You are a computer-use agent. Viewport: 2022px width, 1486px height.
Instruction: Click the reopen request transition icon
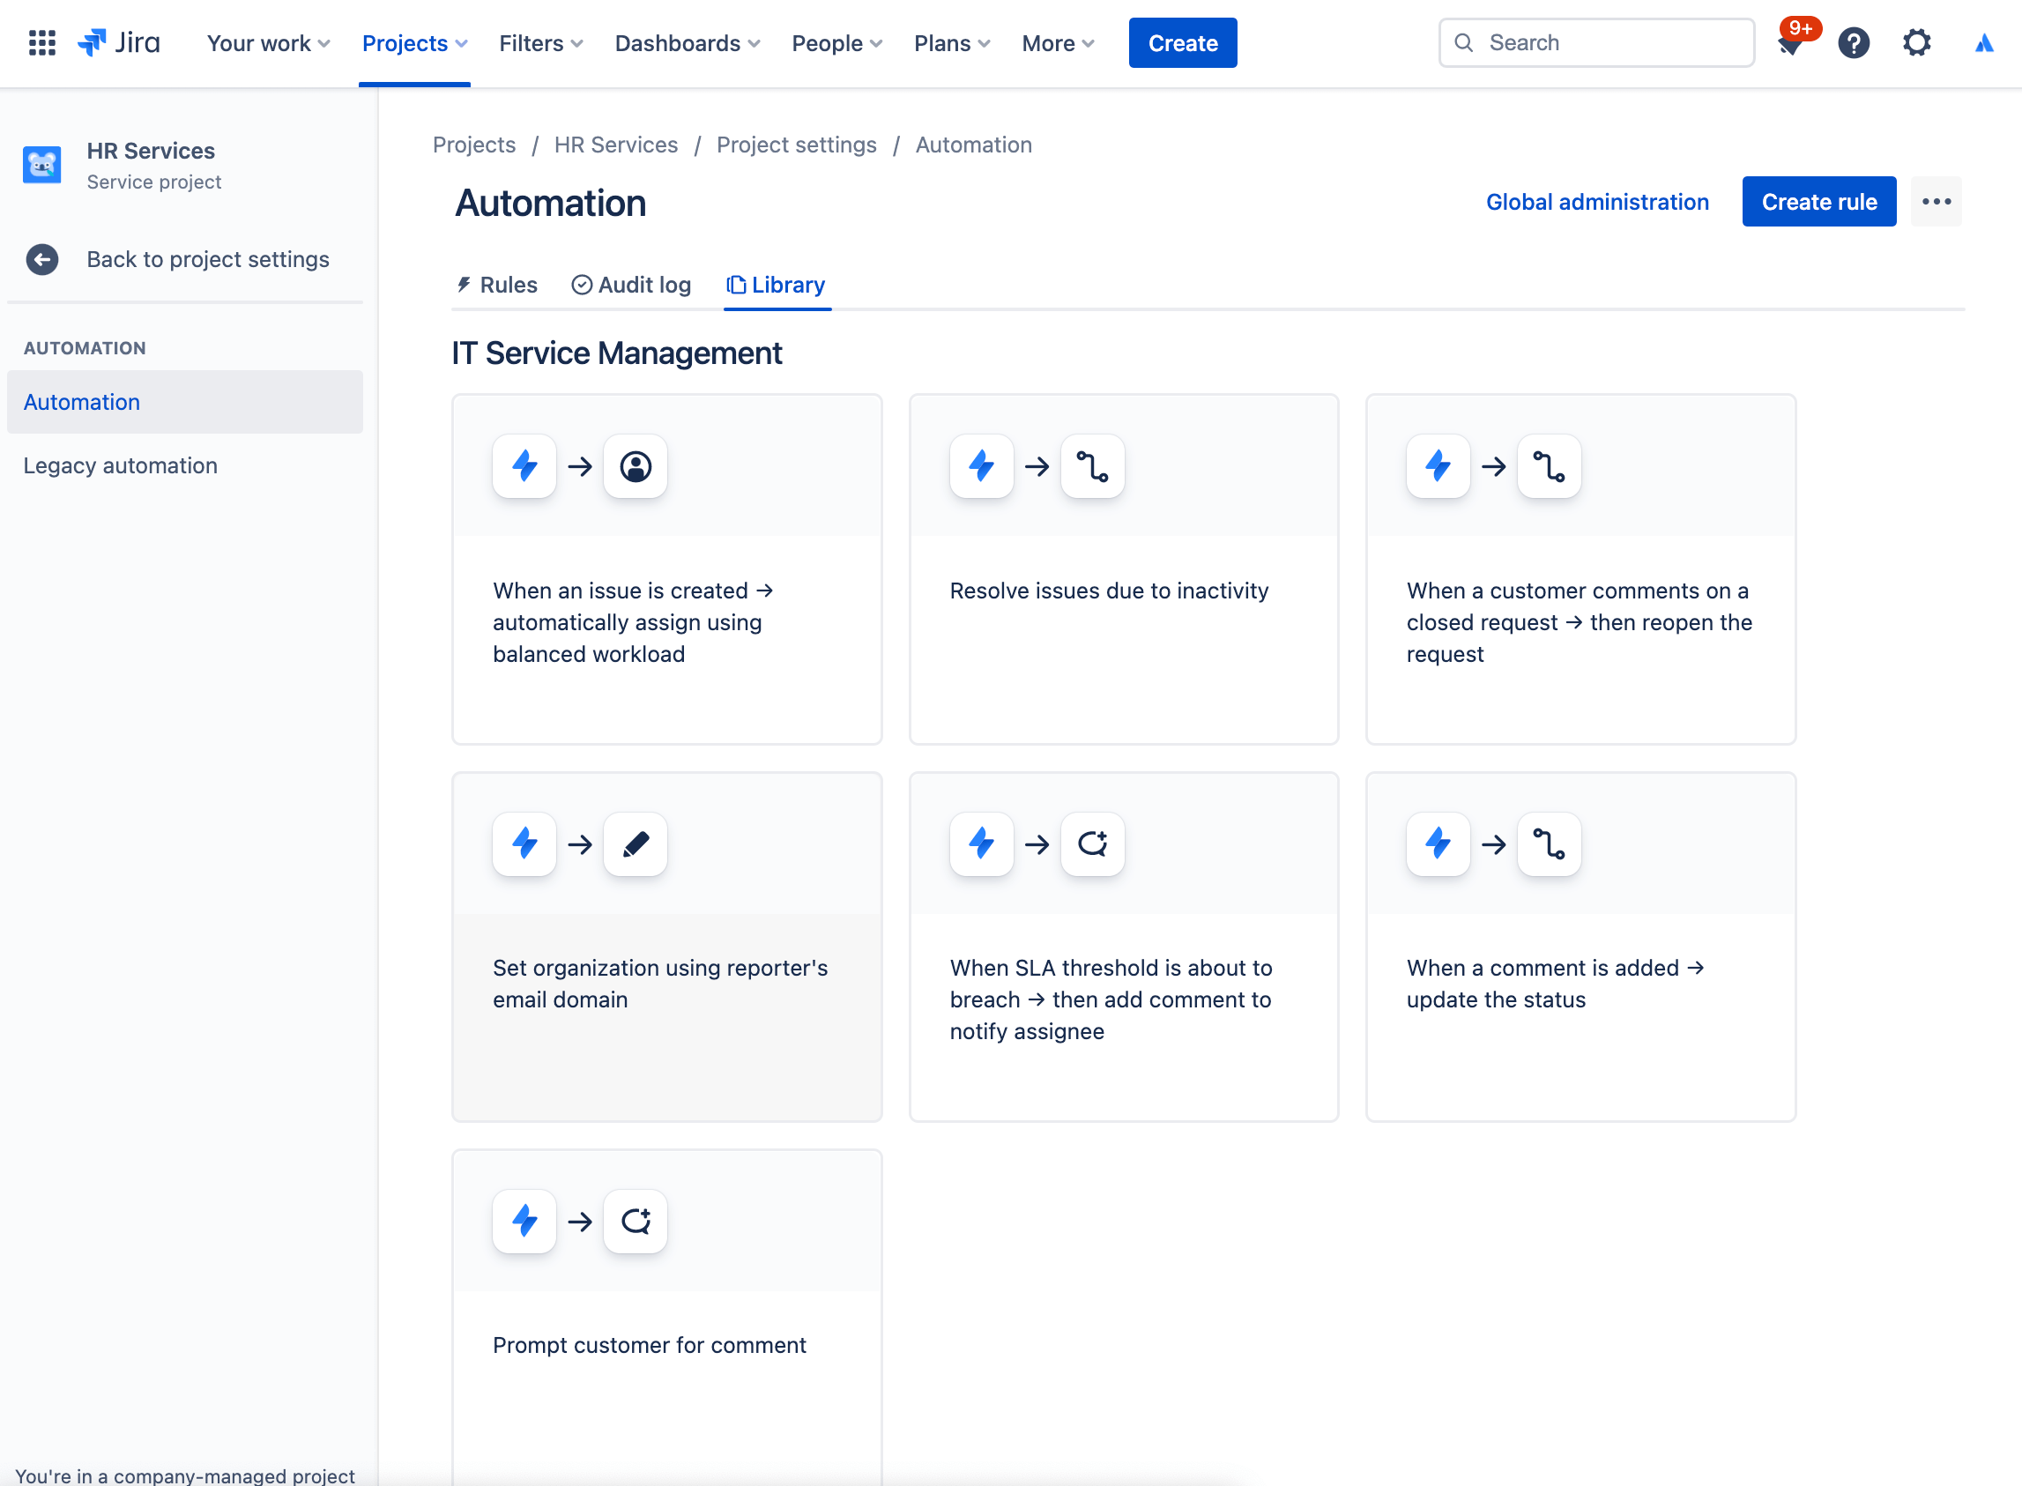1550,466
